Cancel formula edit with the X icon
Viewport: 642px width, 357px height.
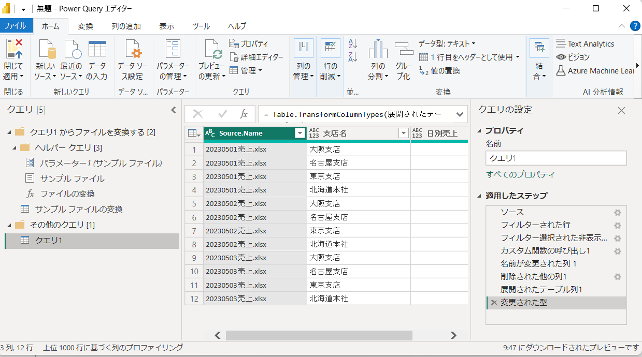(198, 114)
